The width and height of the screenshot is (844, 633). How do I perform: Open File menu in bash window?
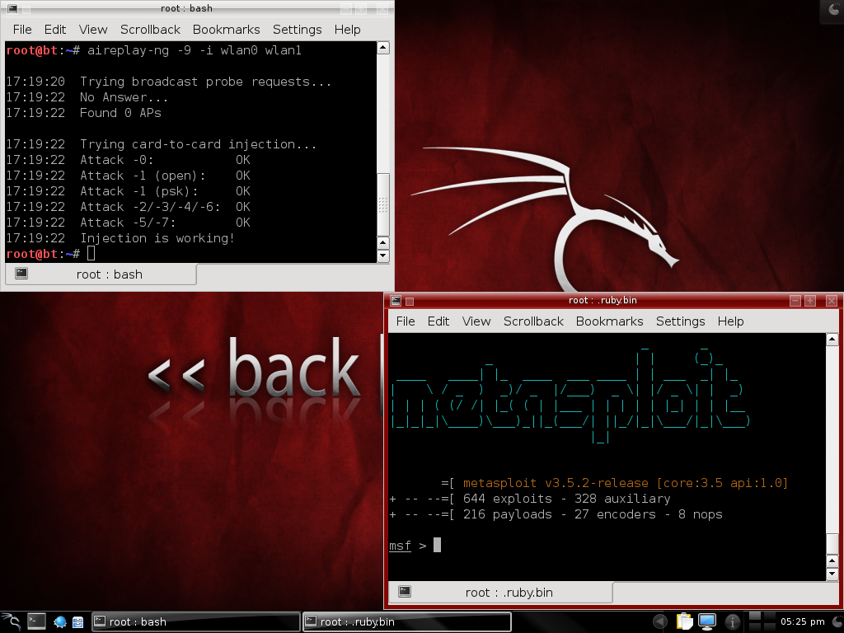(x=22, y=30)
